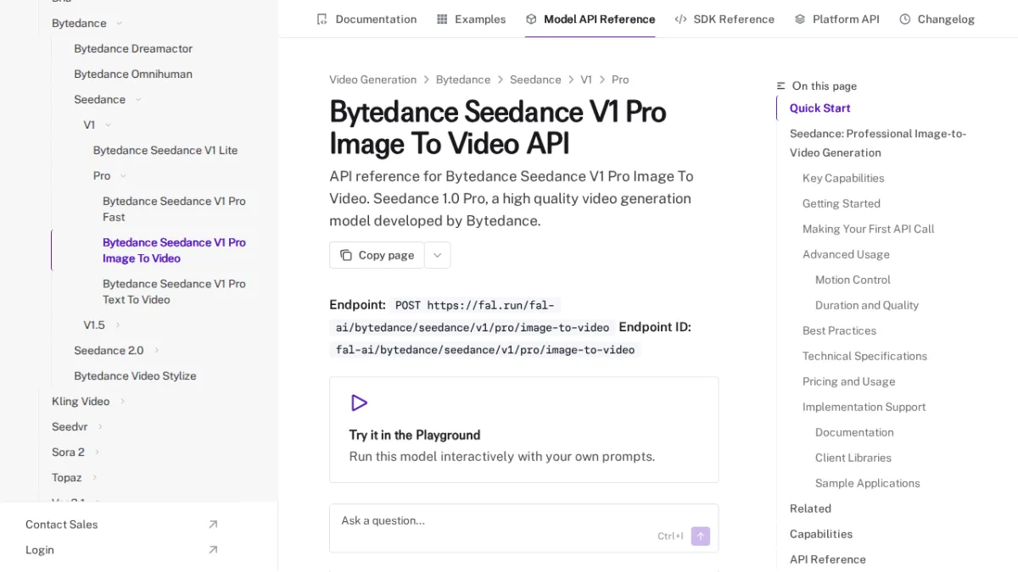Click the Documentation tab book icon

click(x=322, y=19)
